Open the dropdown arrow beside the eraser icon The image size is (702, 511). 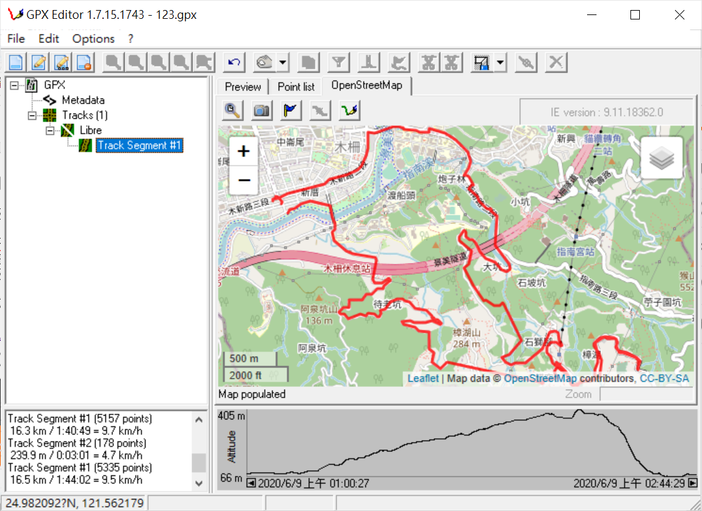tap(283, 62)
